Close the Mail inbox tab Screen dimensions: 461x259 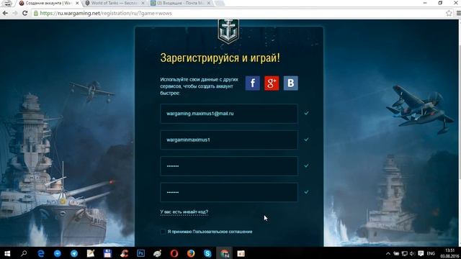[x=209, y=3]
